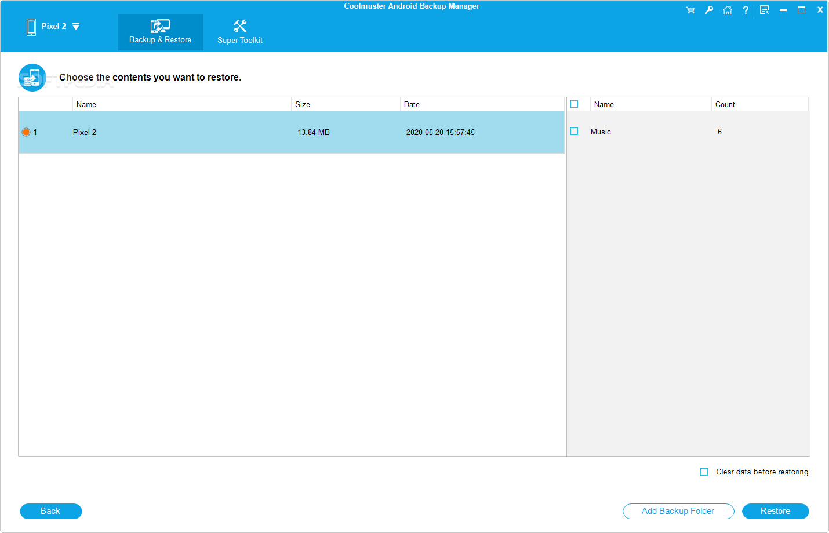Maximize the application window
The width and height of the screenshot is (829, 533).
click(801, 10)
